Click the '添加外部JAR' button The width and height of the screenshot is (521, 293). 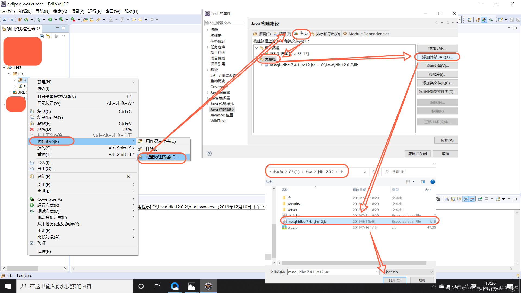(x=437, y=57)
